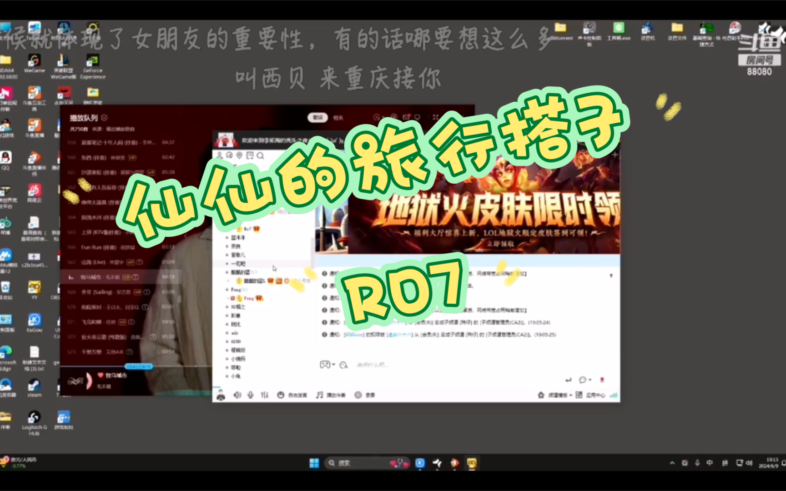Screen dimensions: 786x491
Task: Select the 歌词 tab in music player
Action: (x=317, y=118)
